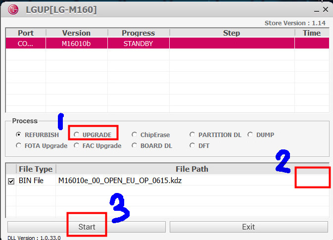Screen dimensions: 333x240
Task: Click the STANDBY progress cell
Action: pos(139,44)
